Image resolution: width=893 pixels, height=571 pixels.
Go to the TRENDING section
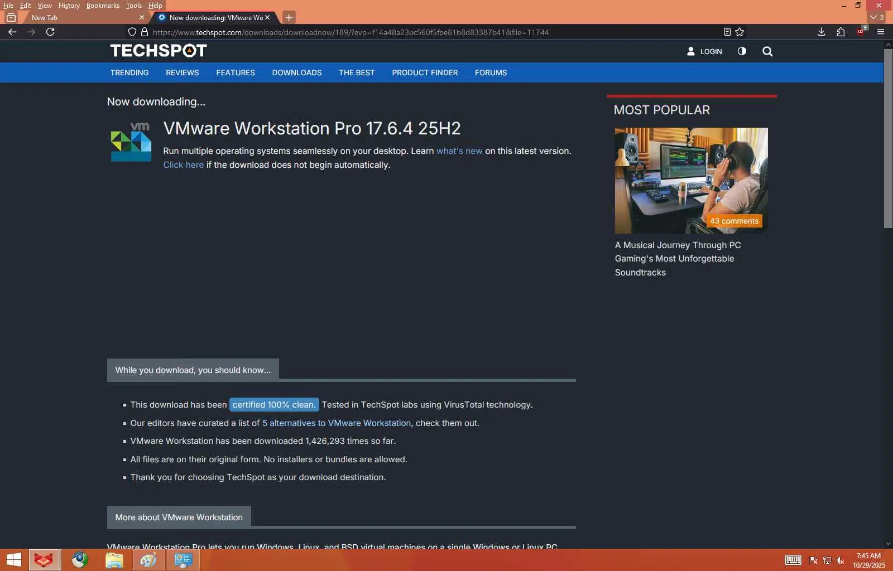tap(129, 72)
